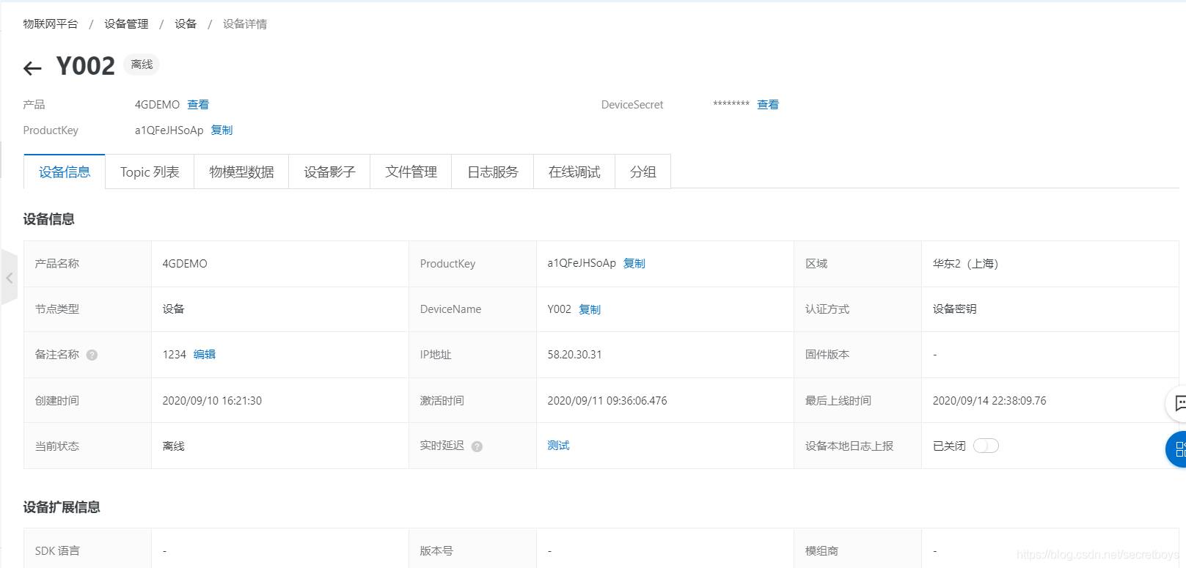Open the blue floating grid icon button
The height and width of the screenshot is (568, 1186).
tap(1178, 449)
